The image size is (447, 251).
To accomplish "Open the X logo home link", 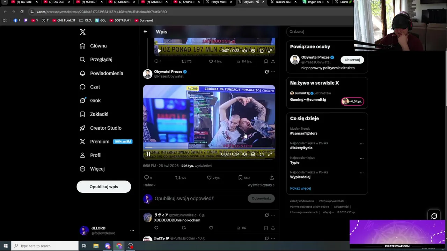I will tap(82, 32).
